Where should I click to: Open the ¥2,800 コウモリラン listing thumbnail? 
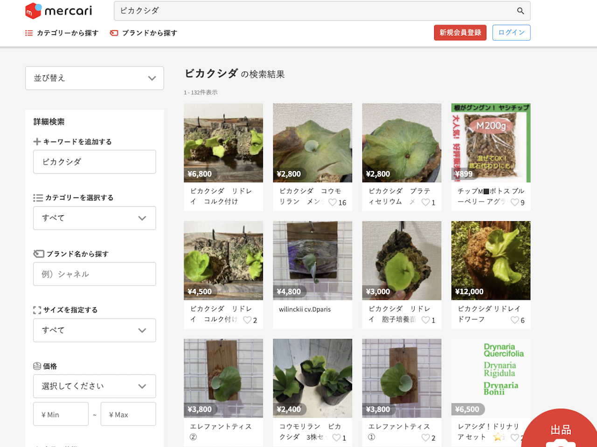click(x=312, y=142)
